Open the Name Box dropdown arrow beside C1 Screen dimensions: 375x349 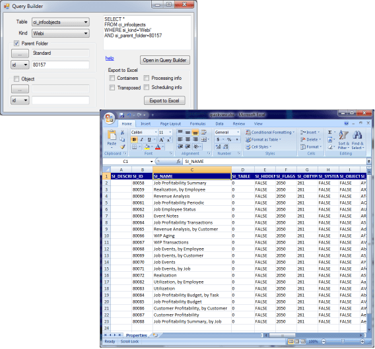click(x=151, y=162)
